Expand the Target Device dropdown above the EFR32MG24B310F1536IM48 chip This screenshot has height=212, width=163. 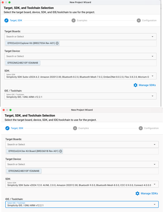(155, 164)
